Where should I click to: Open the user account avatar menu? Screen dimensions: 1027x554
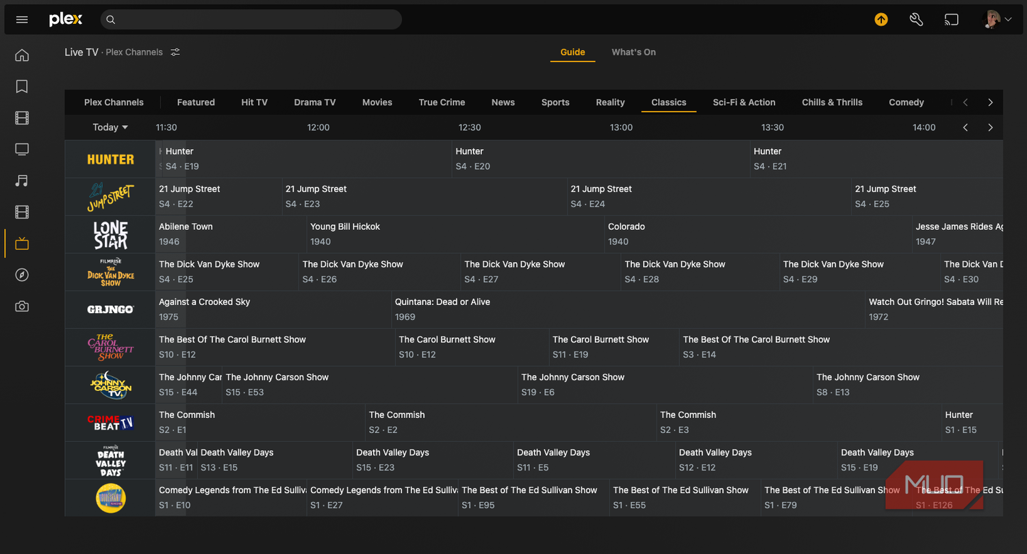[998, 20]
